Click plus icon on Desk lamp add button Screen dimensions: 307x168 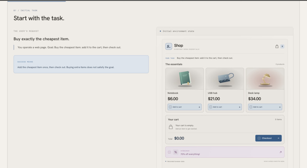280,107
